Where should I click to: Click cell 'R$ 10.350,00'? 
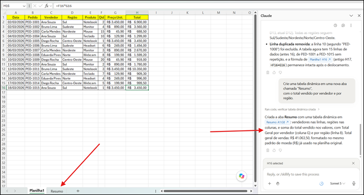(137, 69)
